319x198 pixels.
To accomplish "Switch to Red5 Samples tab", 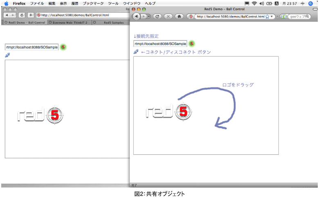I will 114,22.
